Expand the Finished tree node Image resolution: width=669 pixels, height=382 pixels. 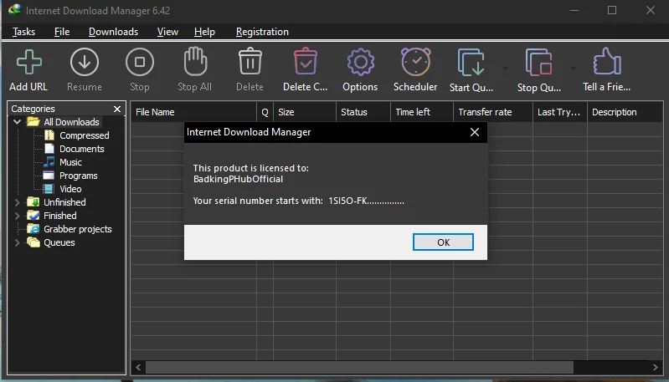pos(17,216)
